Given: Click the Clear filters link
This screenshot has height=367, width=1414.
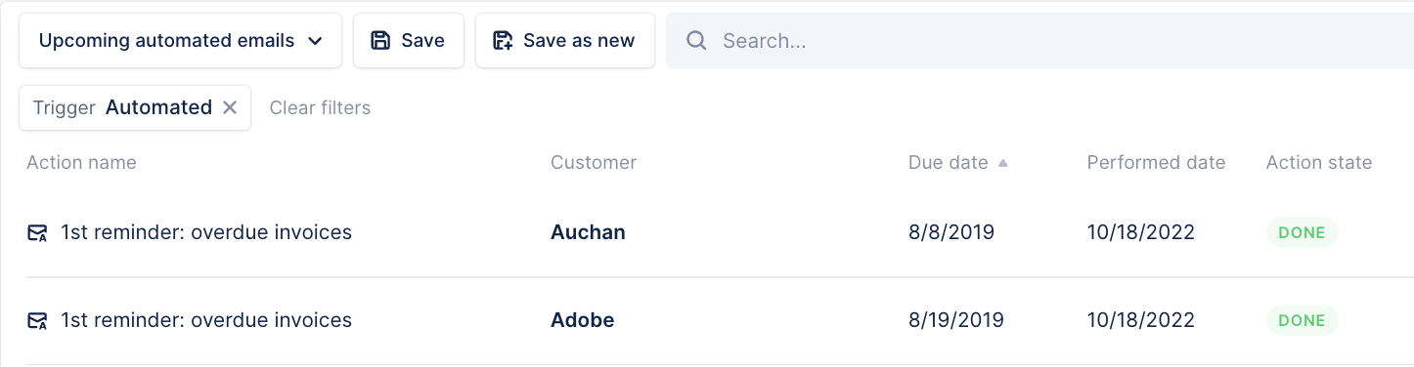Looking at the screenshot, I should tap(320, 107).
